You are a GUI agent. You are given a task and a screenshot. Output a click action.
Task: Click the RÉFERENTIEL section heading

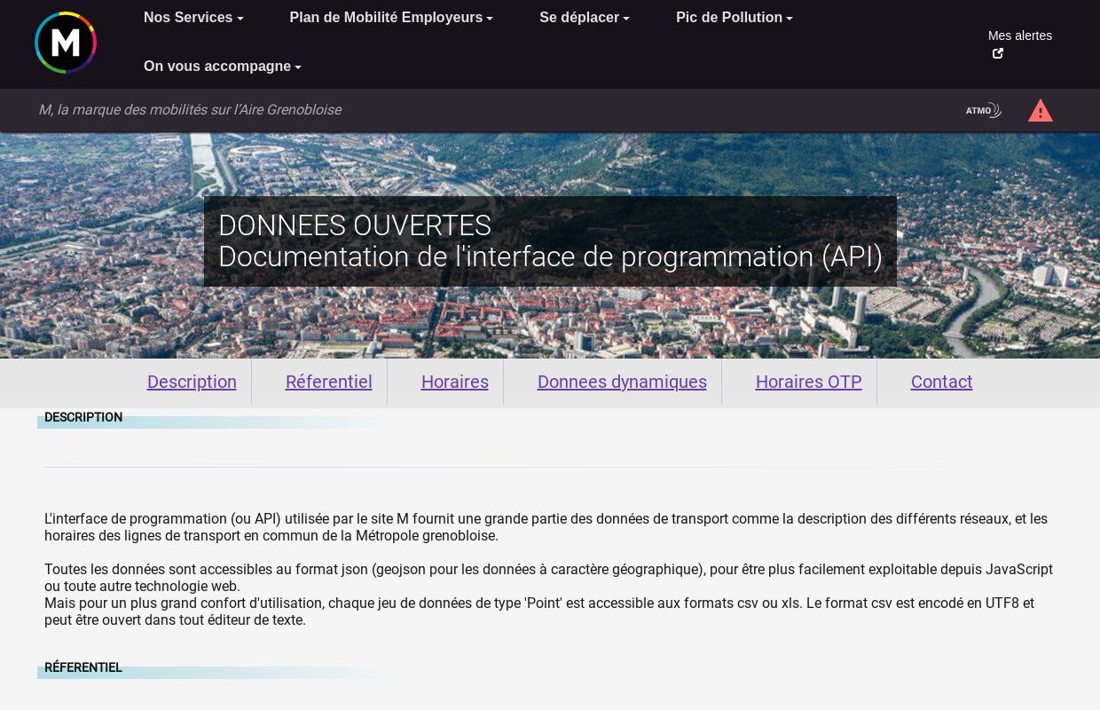(x=83, y=667)
